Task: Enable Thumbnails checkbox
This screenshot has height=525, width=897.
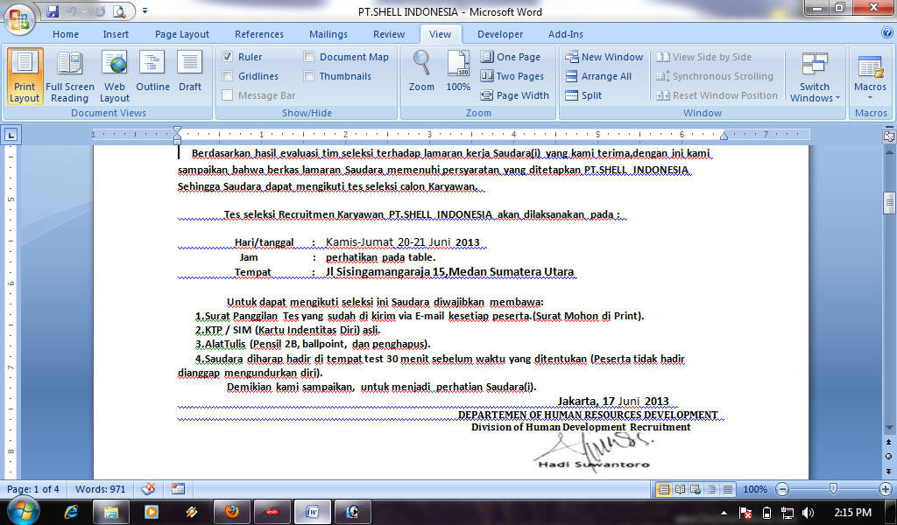Action: click(309, 76)
